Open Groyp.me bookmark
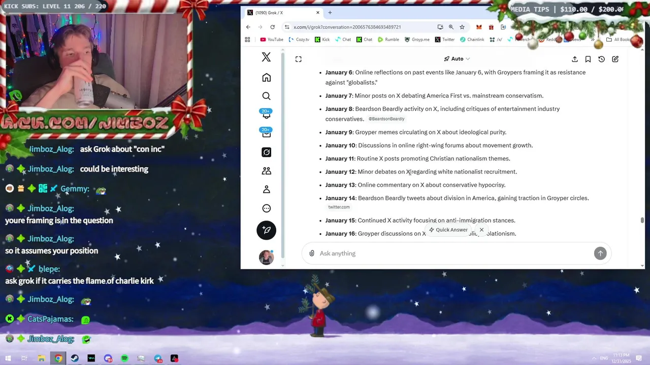Image resolution: width=650 pixels, height=365 pixels. click(417, 40)
